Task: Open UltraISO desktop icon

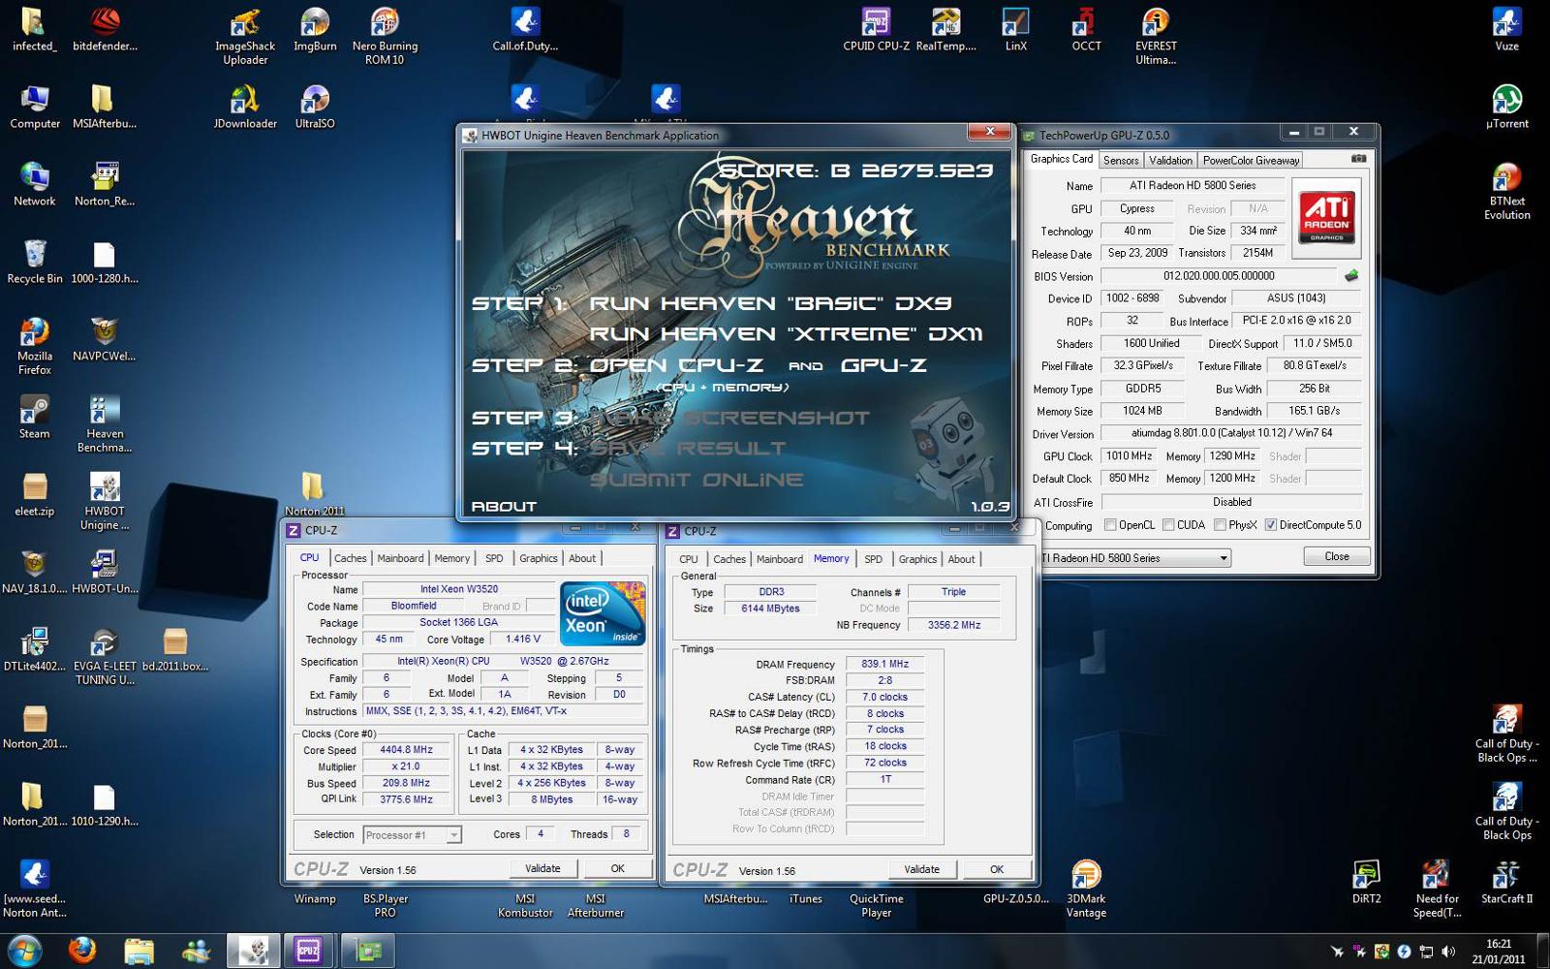Action: click(315, 108)
